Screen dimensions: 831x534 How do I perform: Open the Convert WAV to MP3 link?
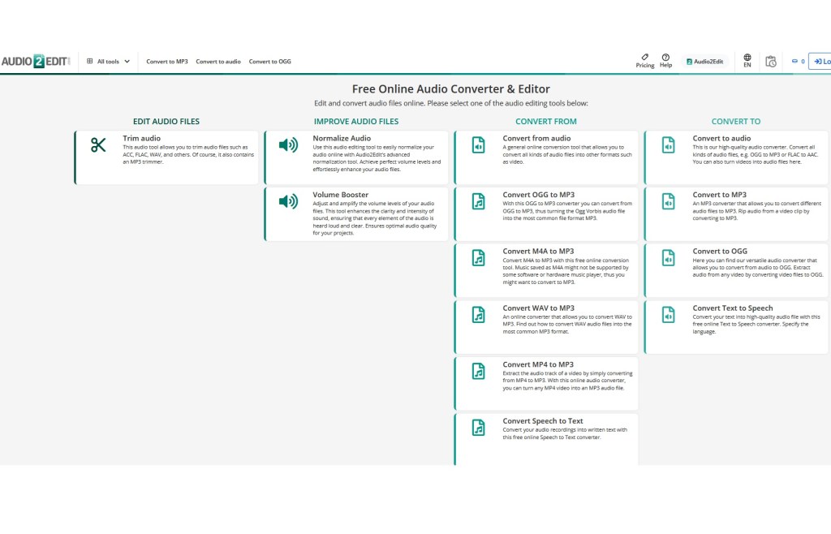coord(538,308)
